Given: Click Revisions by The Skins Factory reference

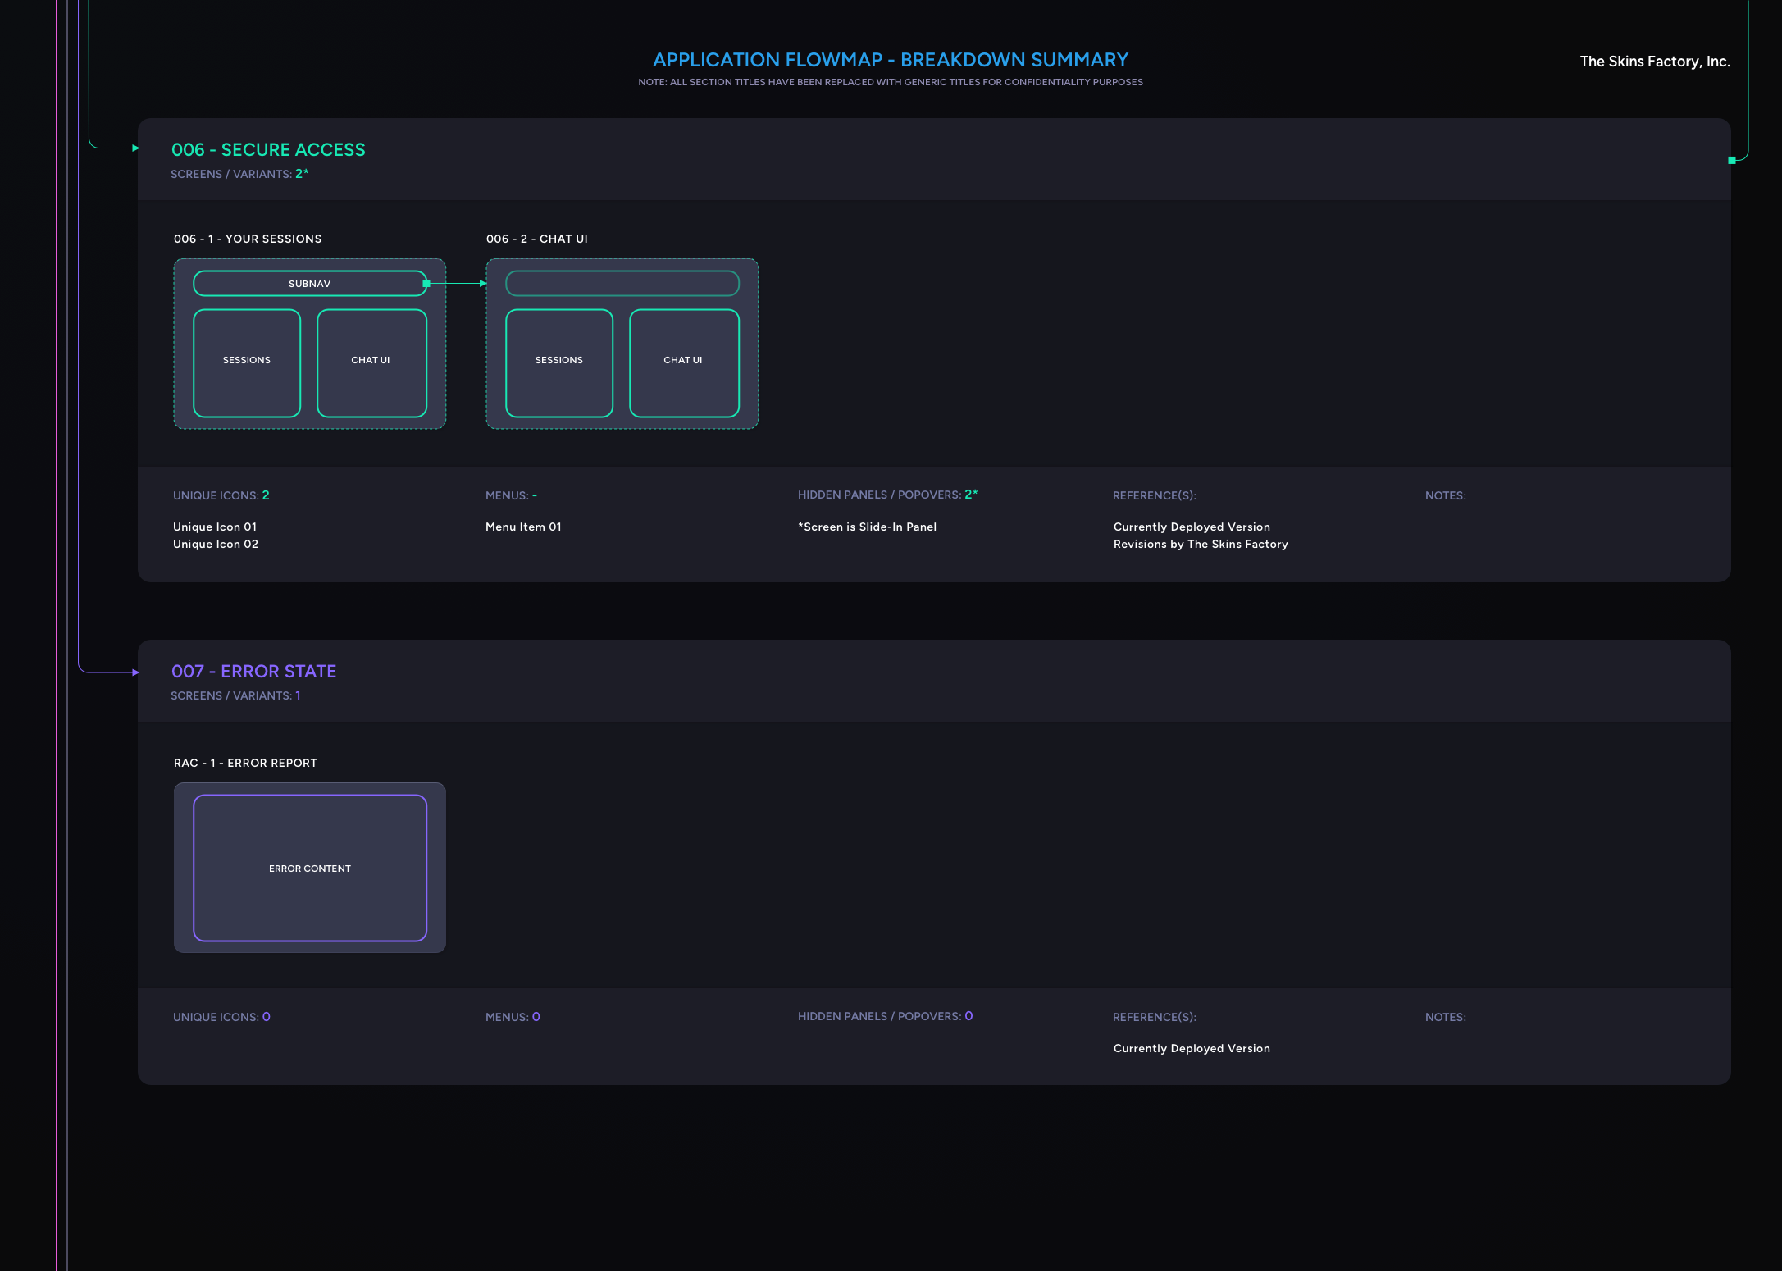Looking at the screenshot, I should (x=1201, y=544).
